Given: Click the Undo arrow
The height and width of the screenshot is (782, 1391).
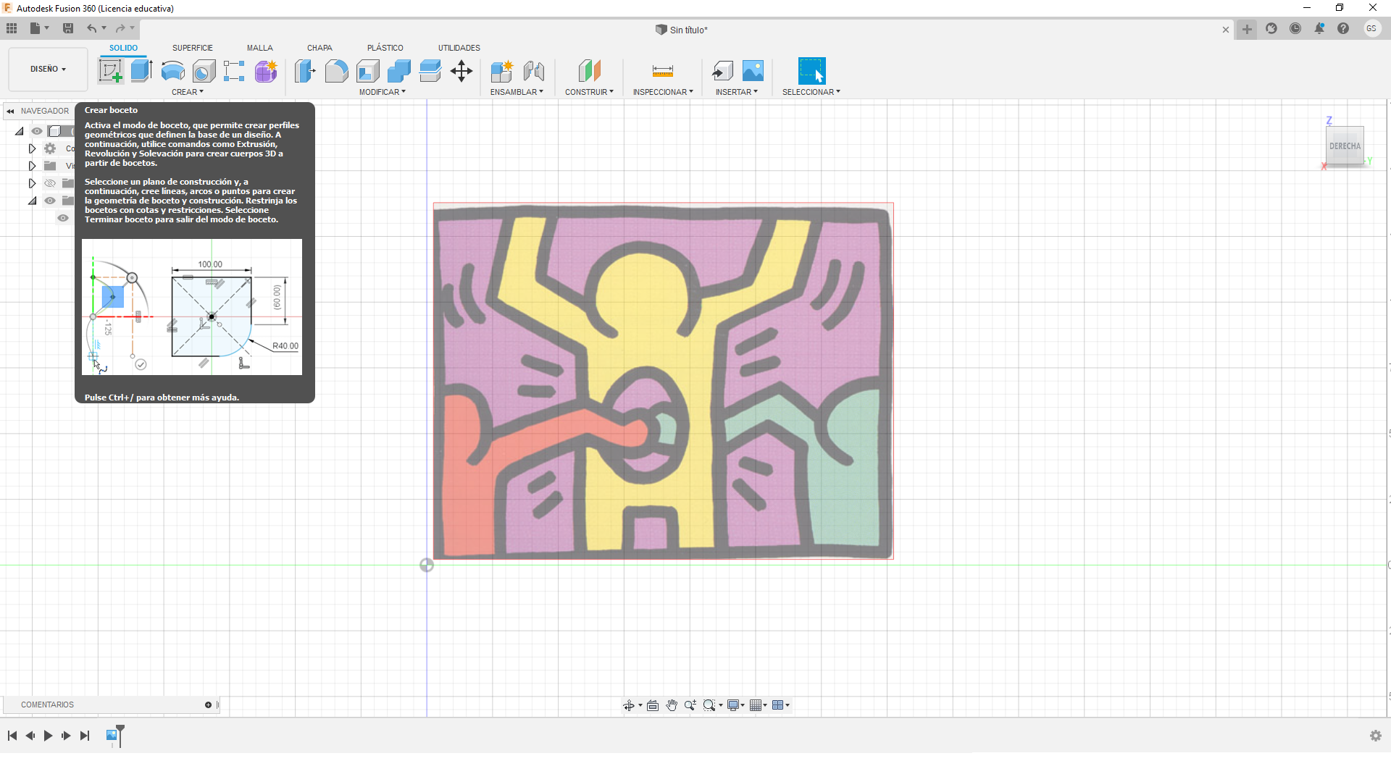Looking at the screenshot, I should click(x=91, y=28).
